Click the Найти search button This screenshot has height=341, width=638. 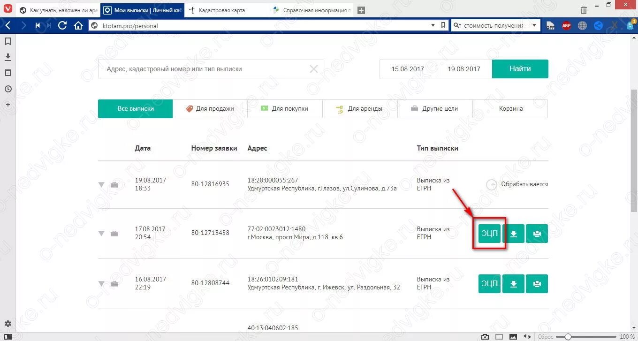520,69
